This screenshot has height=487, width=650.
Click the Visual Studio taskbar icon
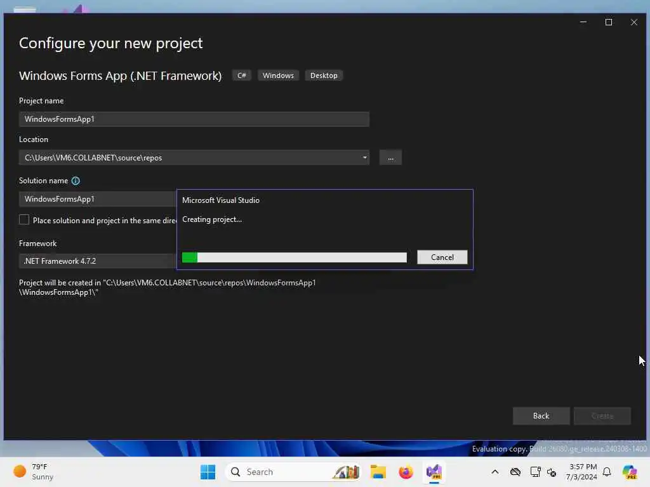(434, 472)
